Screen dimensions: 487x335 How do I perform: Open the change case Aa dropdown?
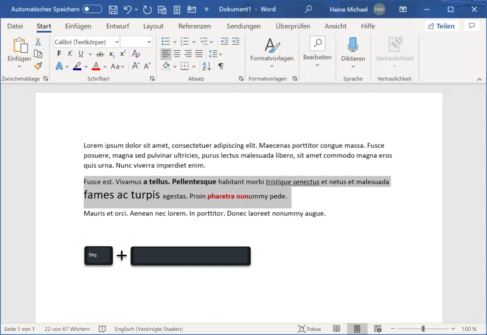[117, 67]
